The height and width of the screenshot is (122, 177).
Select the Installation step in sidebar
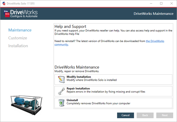tap(18, 46)
